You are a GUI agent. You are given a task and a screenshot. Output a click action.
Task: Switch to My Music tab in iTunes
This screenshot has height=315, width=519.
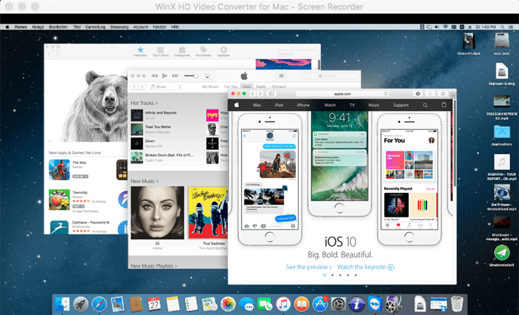click(x=211, y=87)
